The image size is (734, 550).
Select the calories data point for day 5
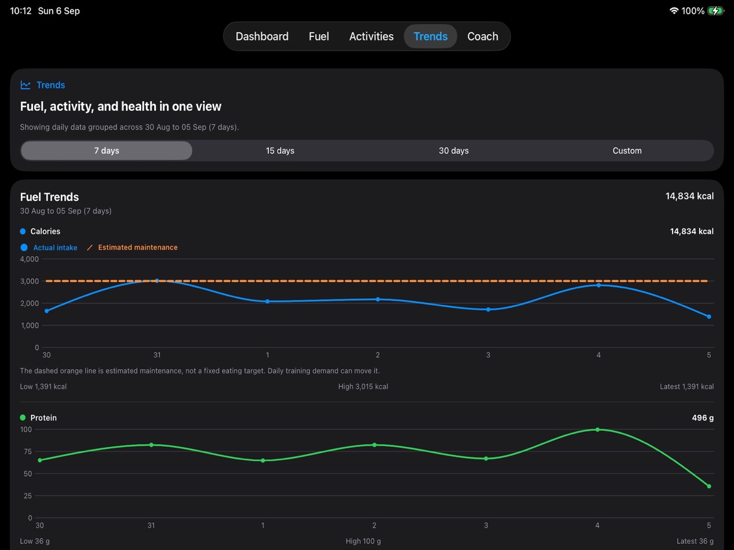tap(709, 316)
